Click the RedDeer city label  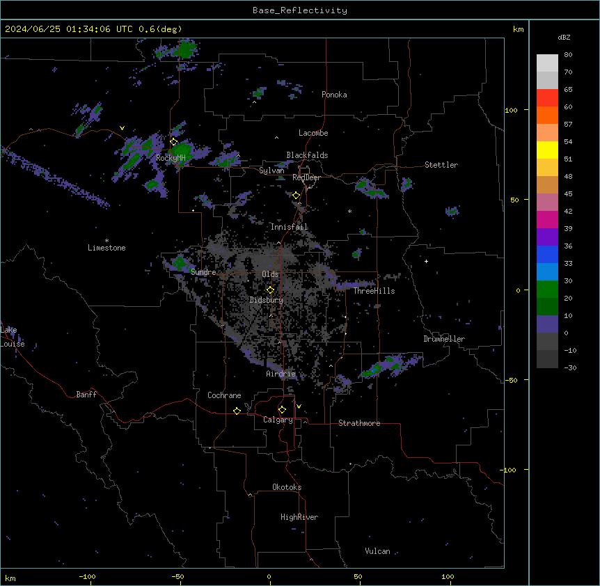(x=306, y=177)
